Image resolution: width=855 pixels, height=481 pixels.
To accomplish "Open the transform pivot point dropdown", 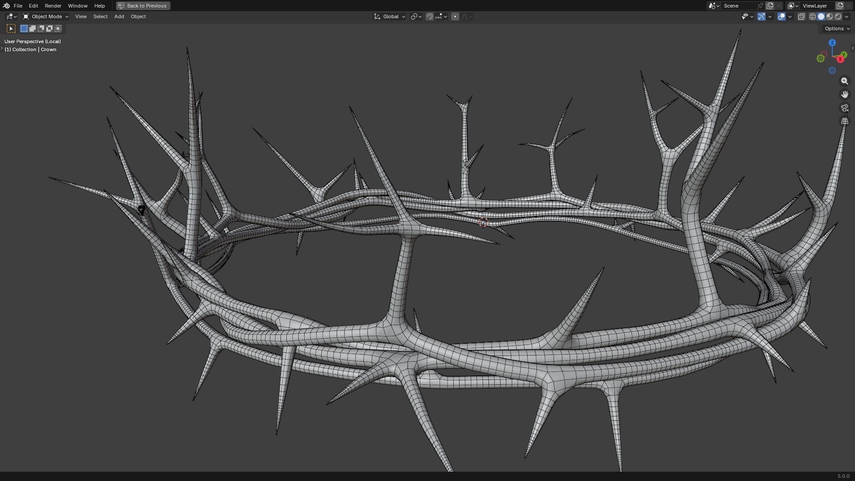I will coord(416,16).
